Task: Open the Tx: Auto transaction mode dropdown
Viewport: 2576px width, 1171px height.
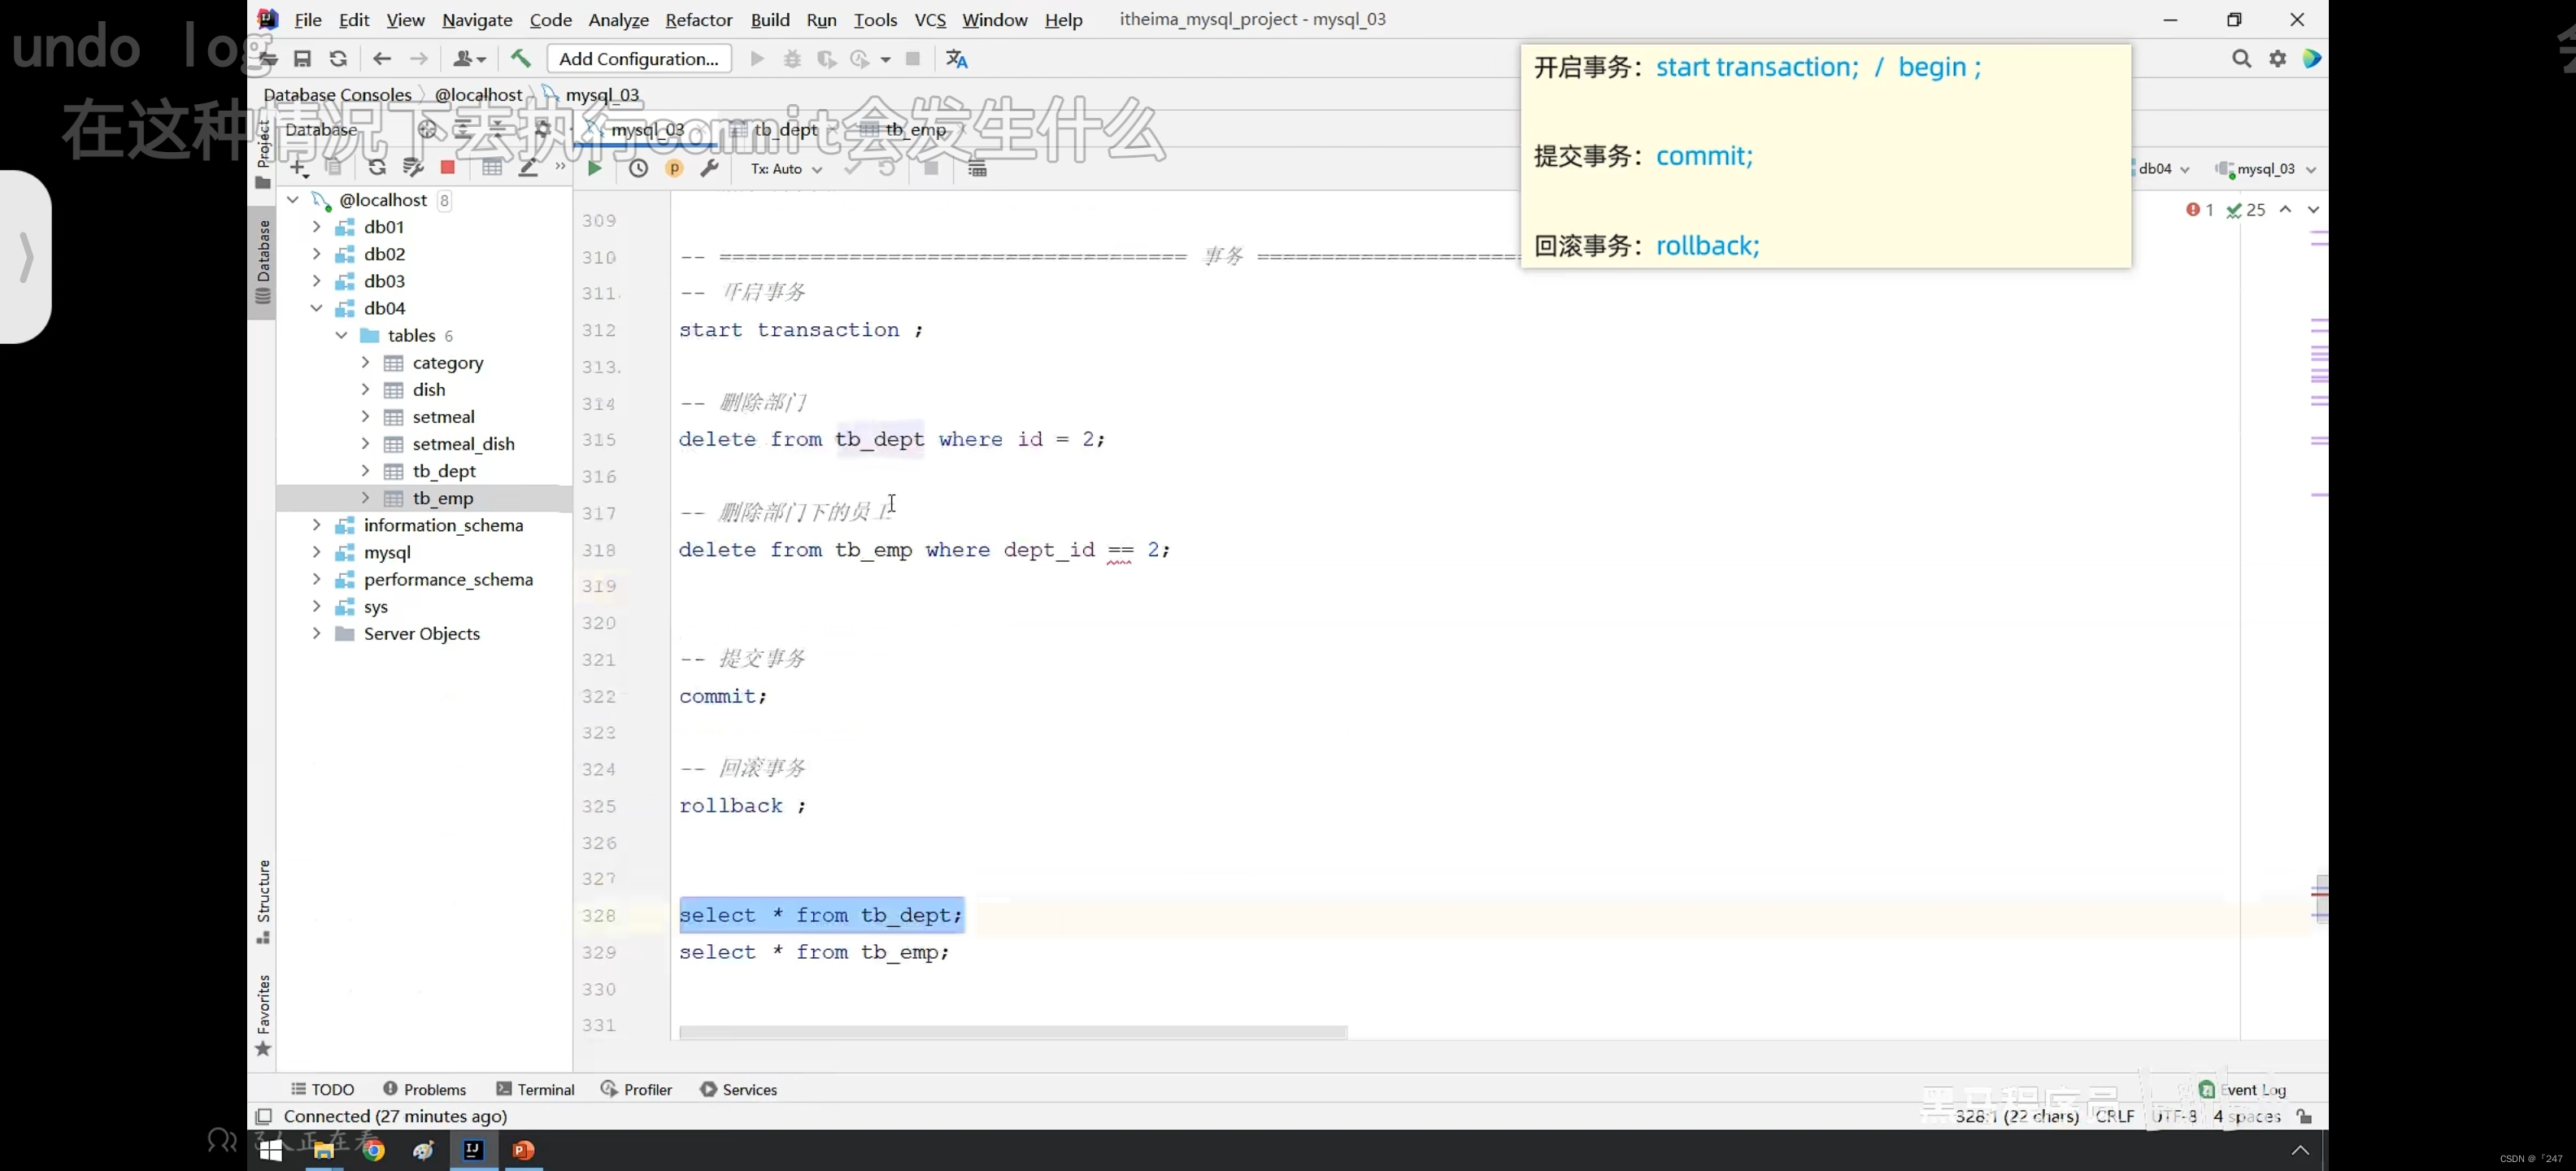Action: pos(786,169)
